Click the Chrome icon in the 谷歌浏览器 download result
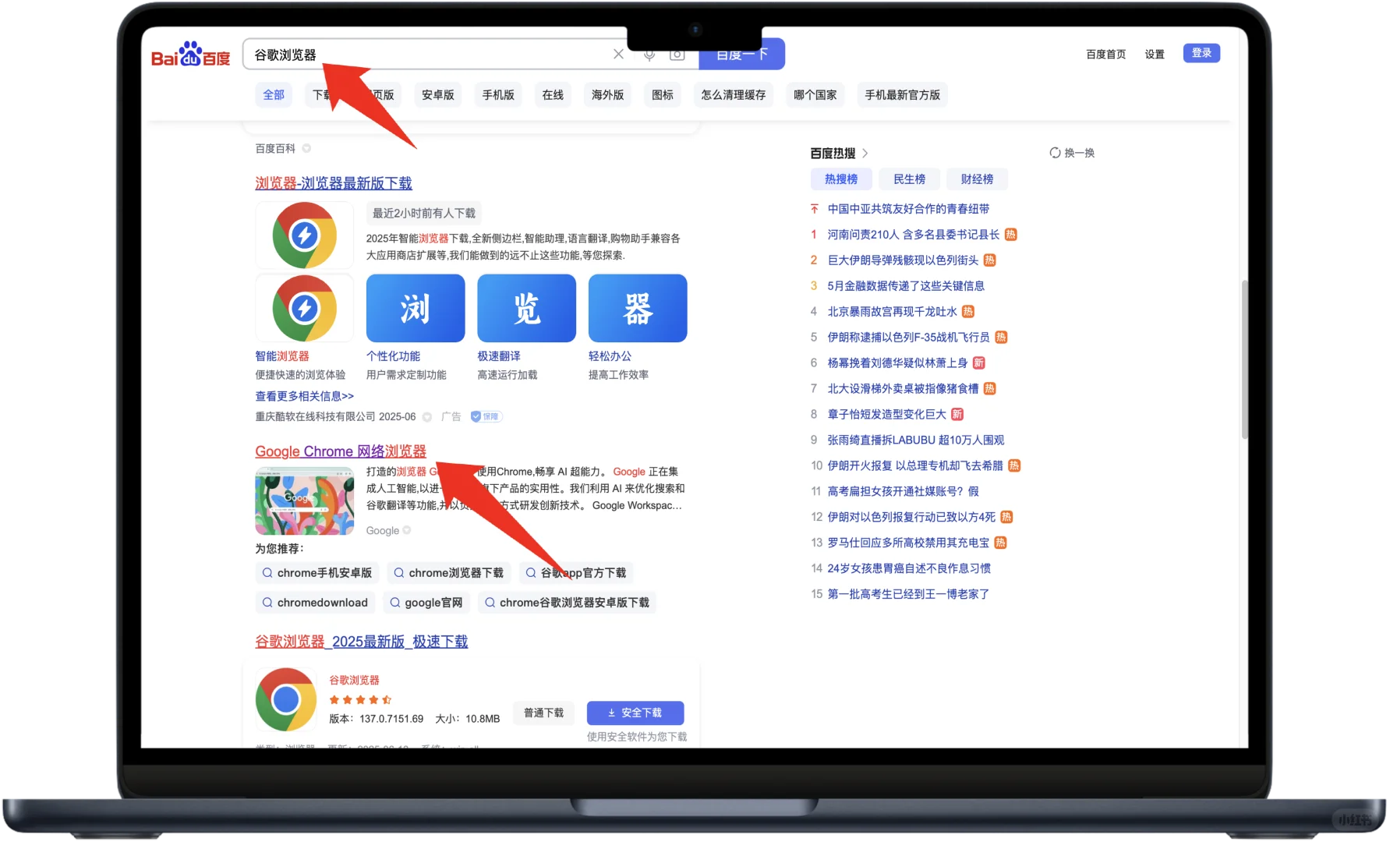The height and width of the screenshot is (842, 1390). click(285, 699)
